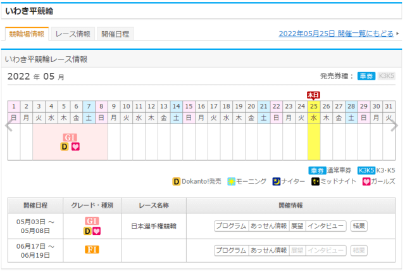Click the GI grade icon in the table row

point(92,221)
